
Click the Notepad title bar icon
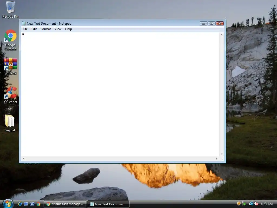click(24, 23)
